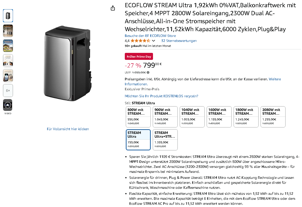This screenshot has width=302, height=207.
Task: View the second product image thumbnail
Action: 8,31
